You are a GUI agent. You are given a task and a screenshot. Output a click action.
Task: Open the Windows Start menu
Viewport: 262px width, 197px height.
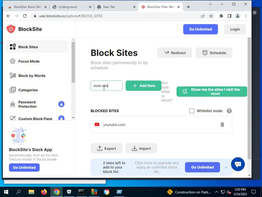[6, 192]
